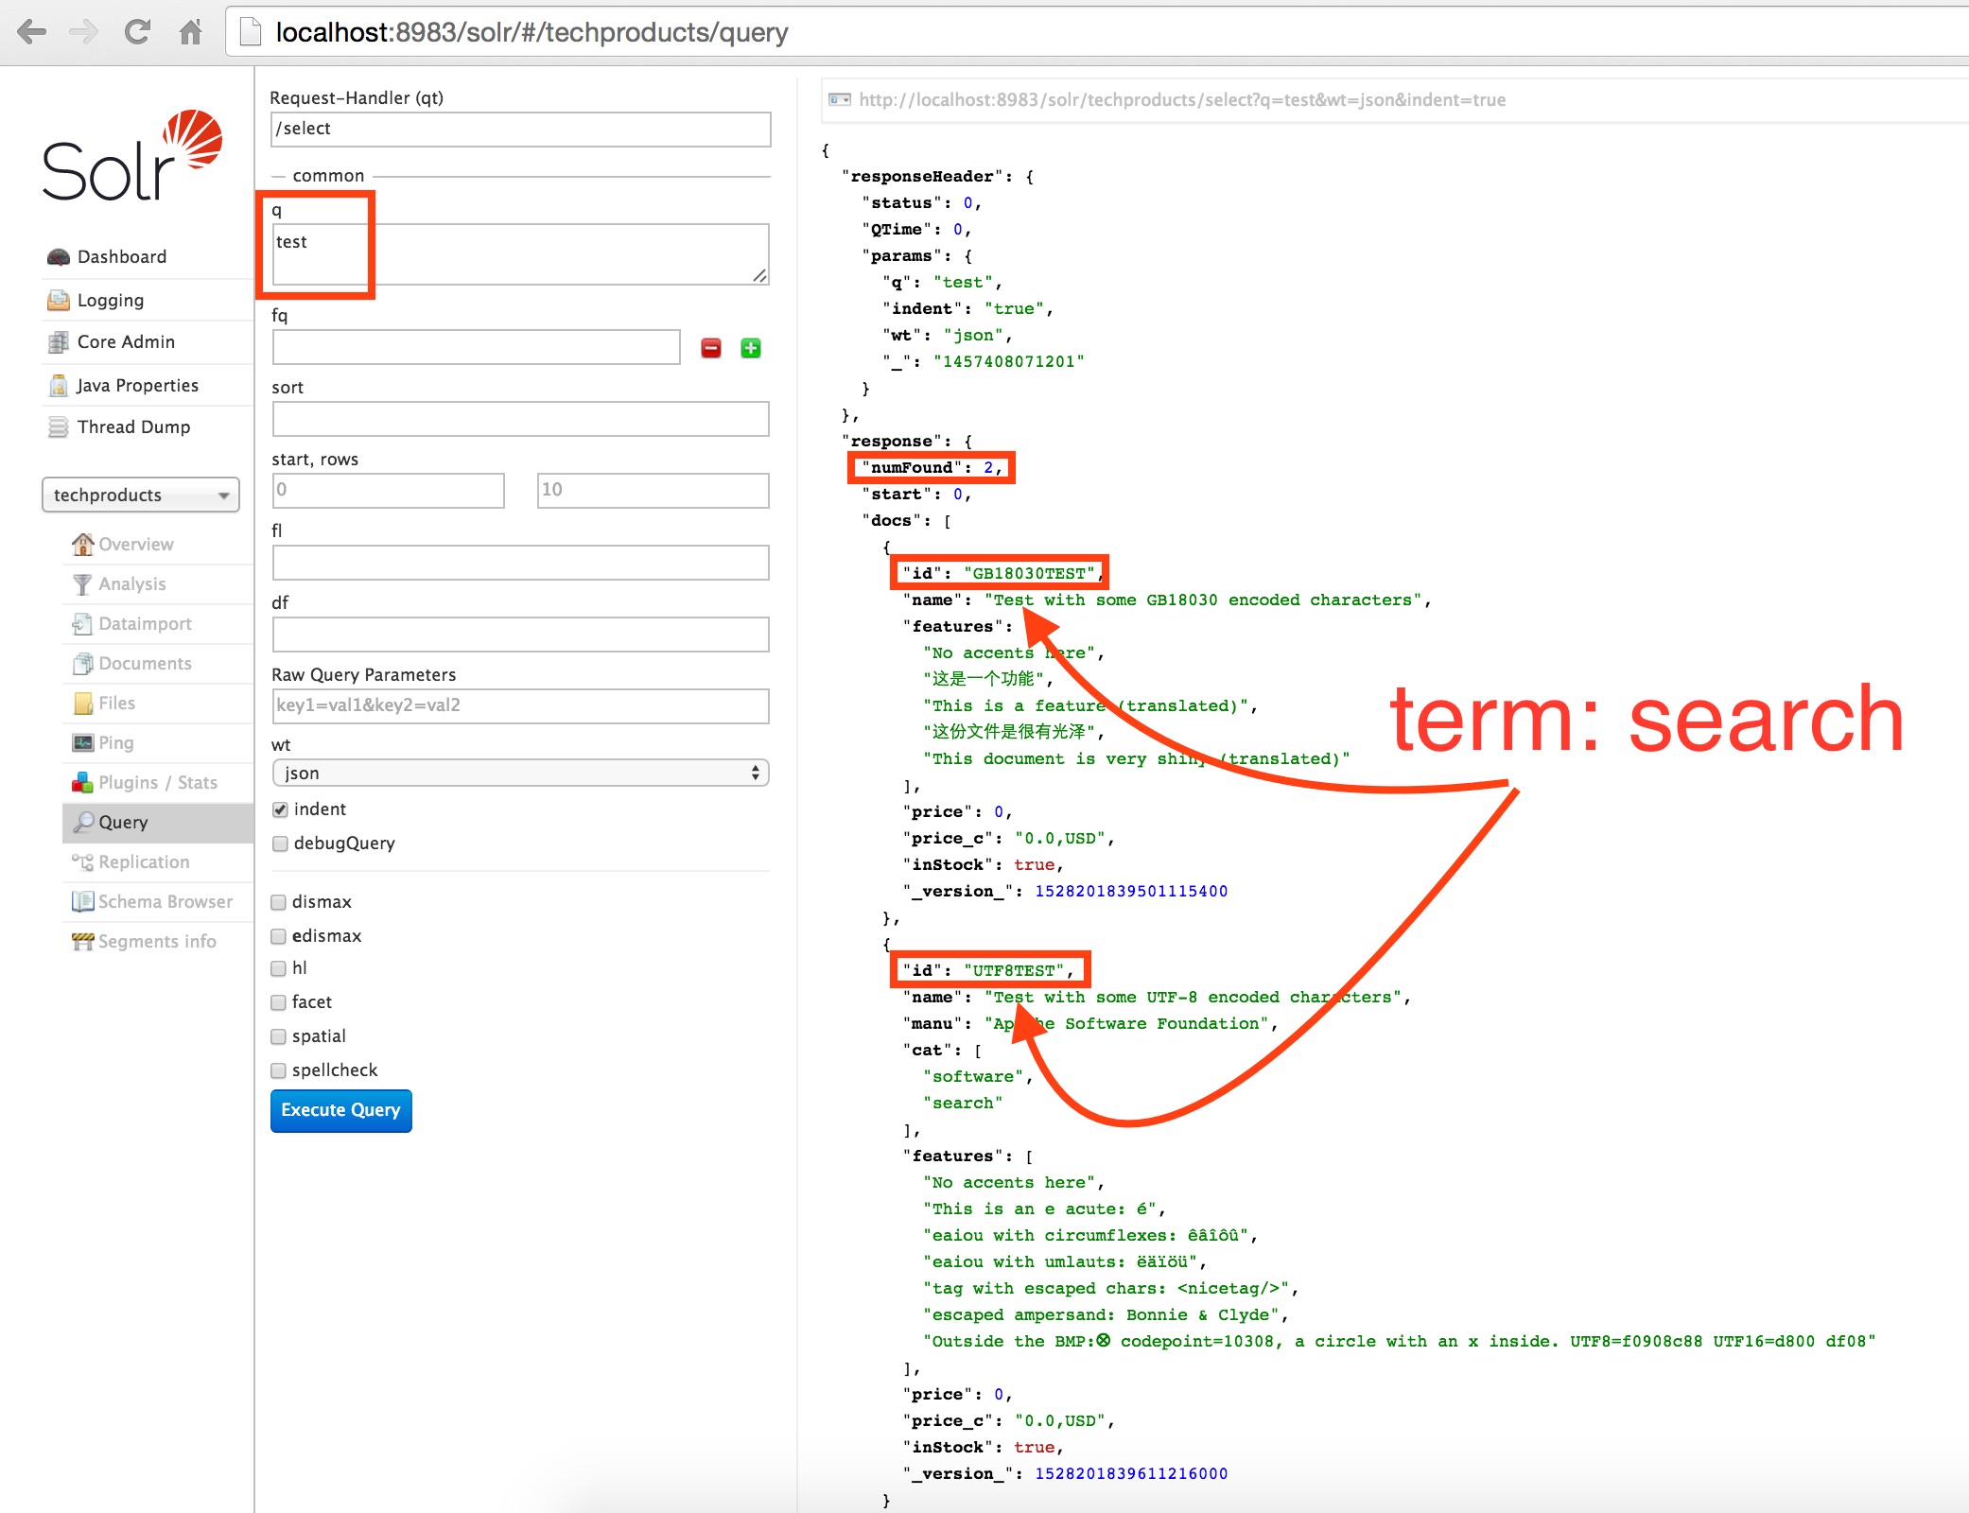Enable the edismax checkbox
This screenshot has height=1513, width=1969.
click(279, 936)
